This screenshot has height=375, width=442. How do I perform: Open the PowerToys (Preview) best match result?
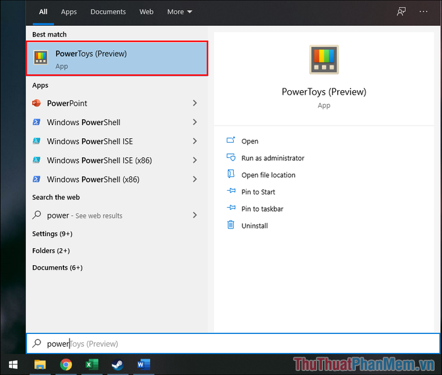pos(117,59)
